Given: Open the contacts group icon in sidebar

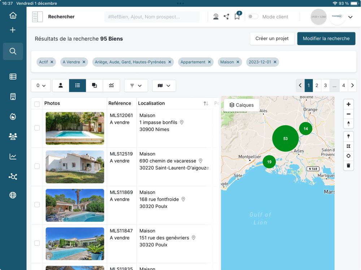Looking at the screenshot, I should 13,136.
